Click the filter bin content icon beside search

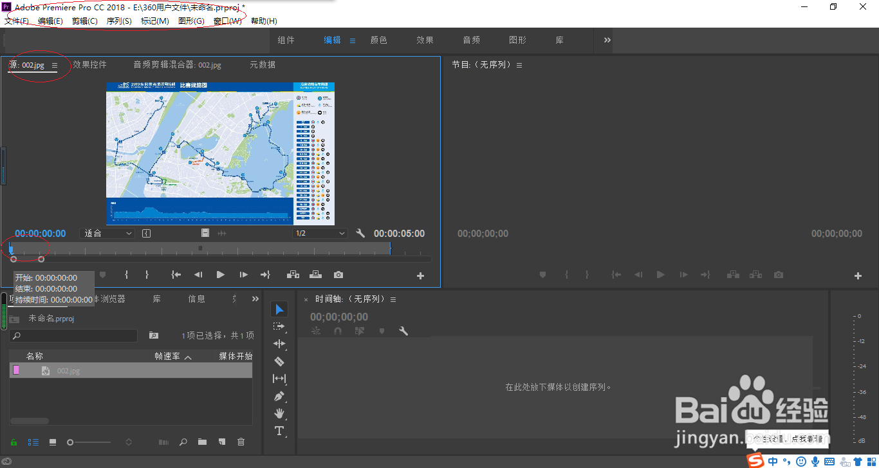pyautogui.click(x=154, y=335)
